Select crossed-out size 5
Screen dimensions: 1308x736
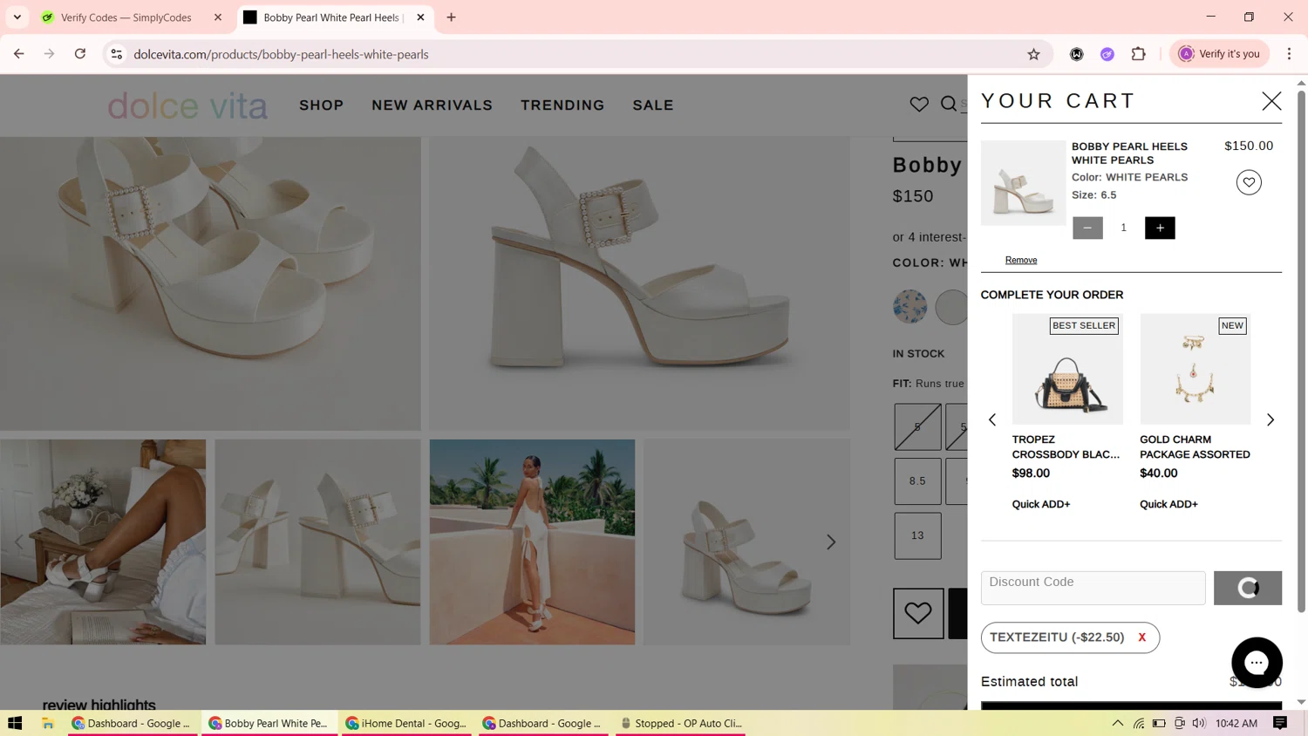[917, 427]
